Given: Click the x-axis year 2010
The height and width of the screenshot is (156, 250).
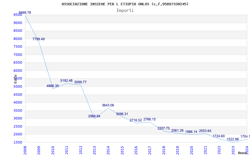Looking at the screenshot, I should pyautogui.click(x=53, y=150).
